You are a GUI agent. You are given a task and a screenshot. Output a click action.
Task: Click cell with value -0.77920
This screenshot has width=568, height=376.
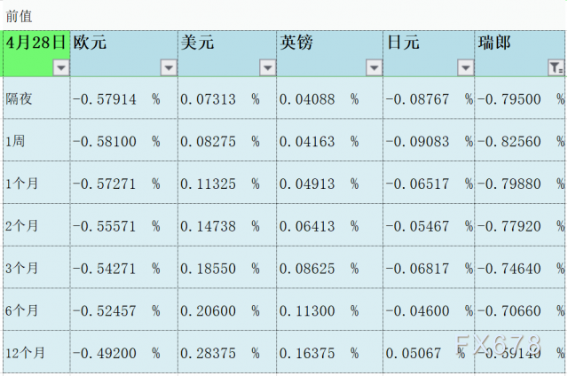click(x=520, y=224)
